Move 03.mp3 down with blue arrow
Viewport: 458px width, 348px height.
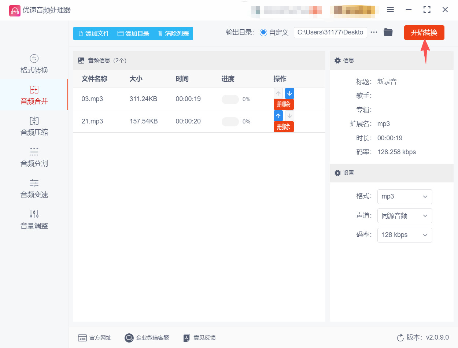(289, 93)
